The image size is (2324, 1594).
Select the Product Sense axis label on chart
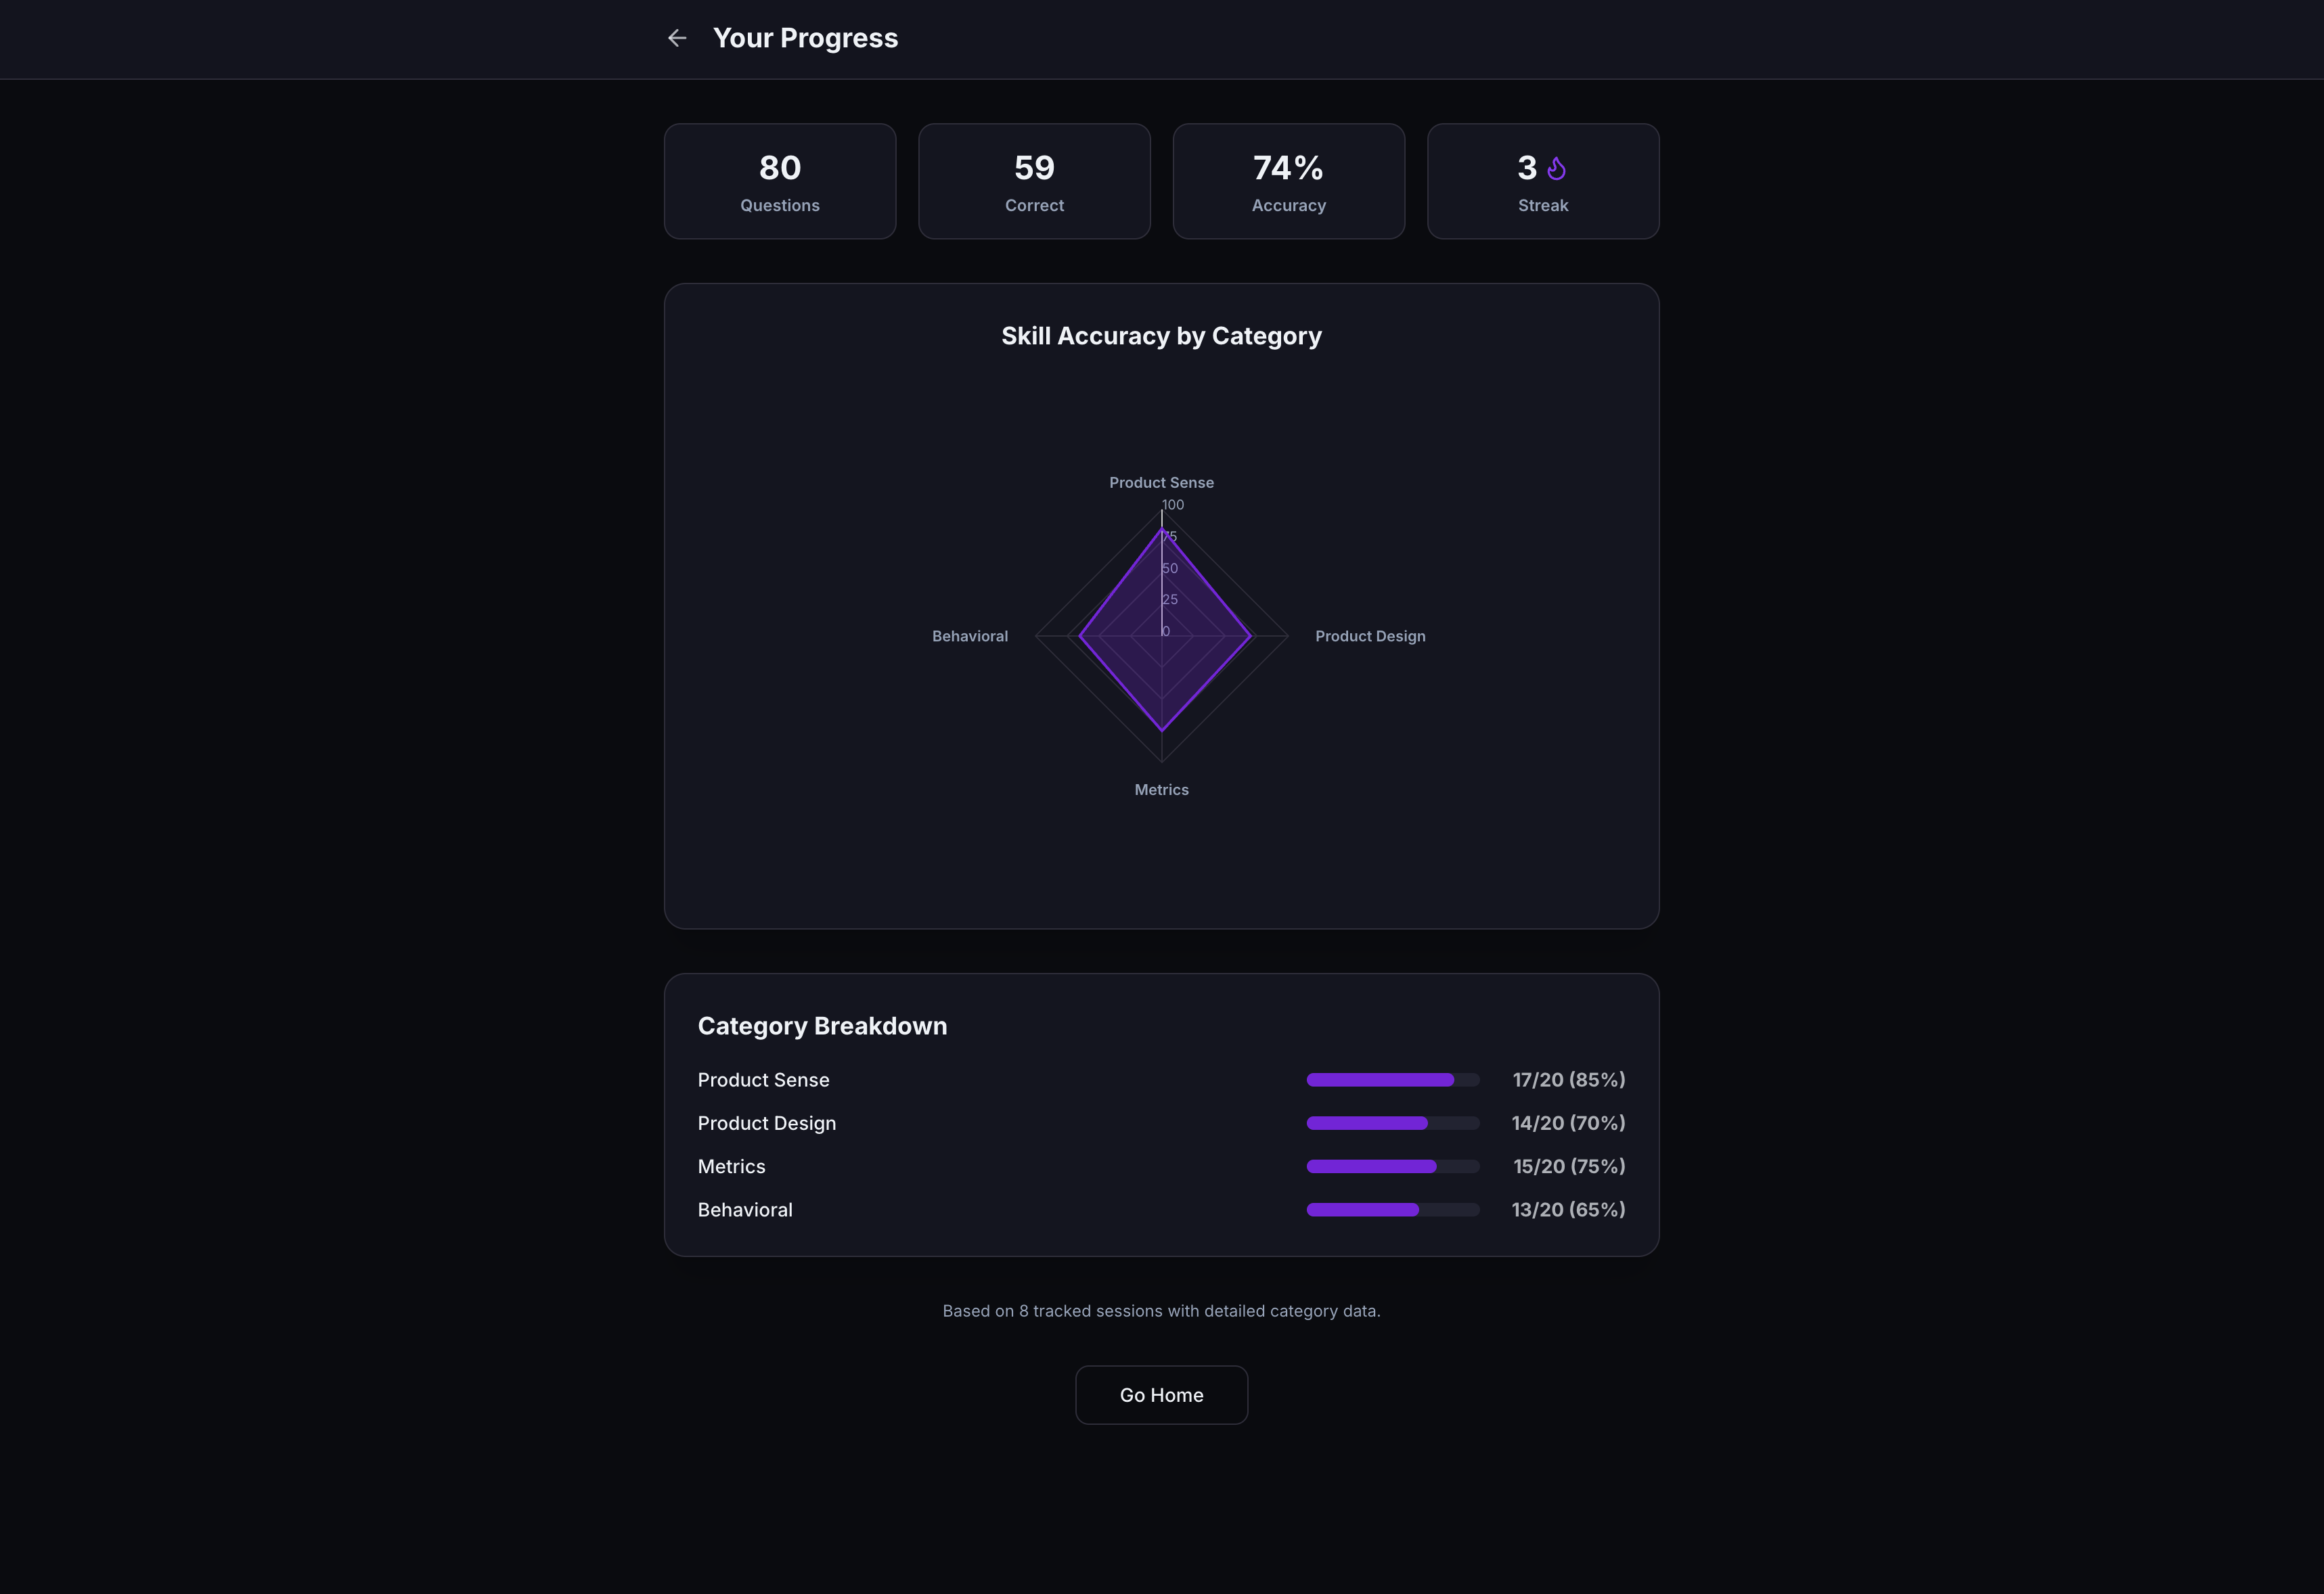[1161, 482]
